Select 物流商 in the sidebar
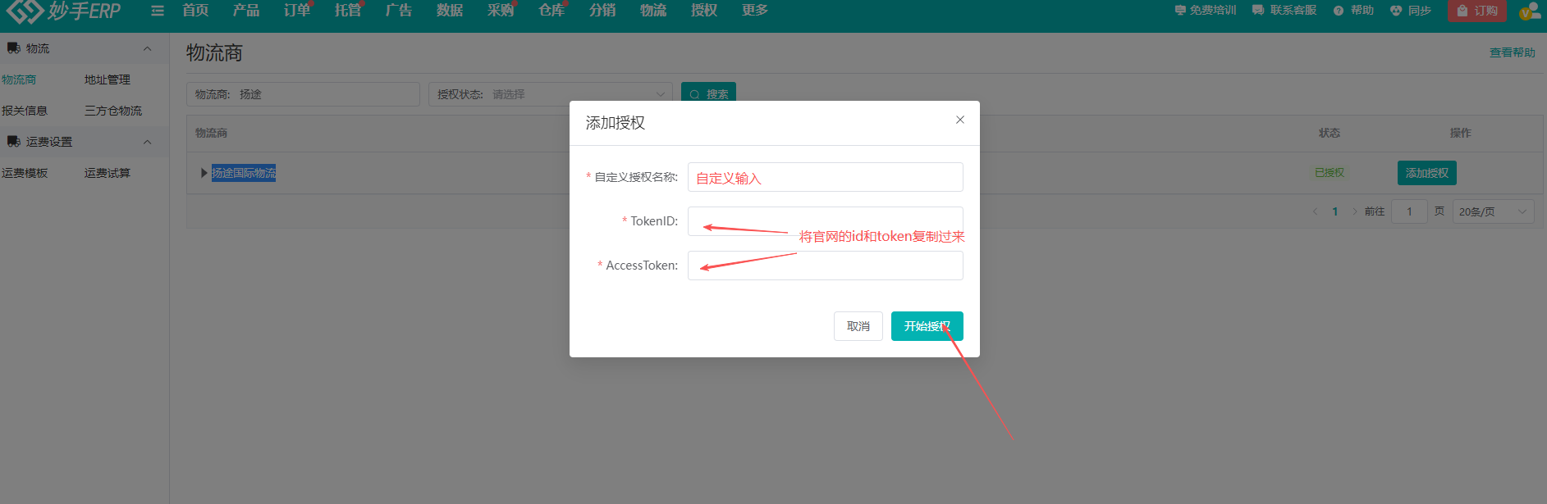Viewport: 1547px width, 504px height. (19, 79)
